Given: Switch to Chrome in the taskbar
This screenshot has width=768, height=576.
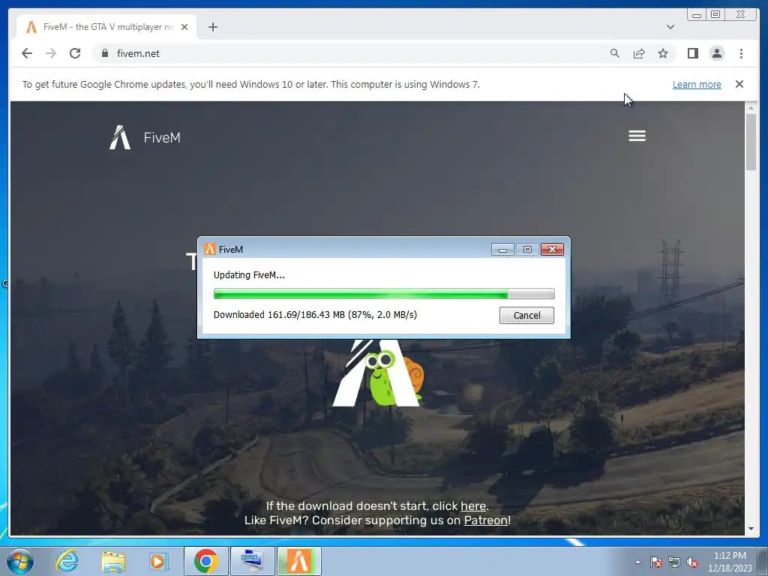Looking at the screenshot, I should (x=205, y=561).
